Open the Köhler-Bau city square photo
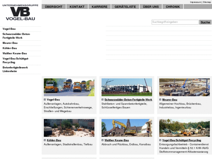Screen dimensions: 212x159 69,128
